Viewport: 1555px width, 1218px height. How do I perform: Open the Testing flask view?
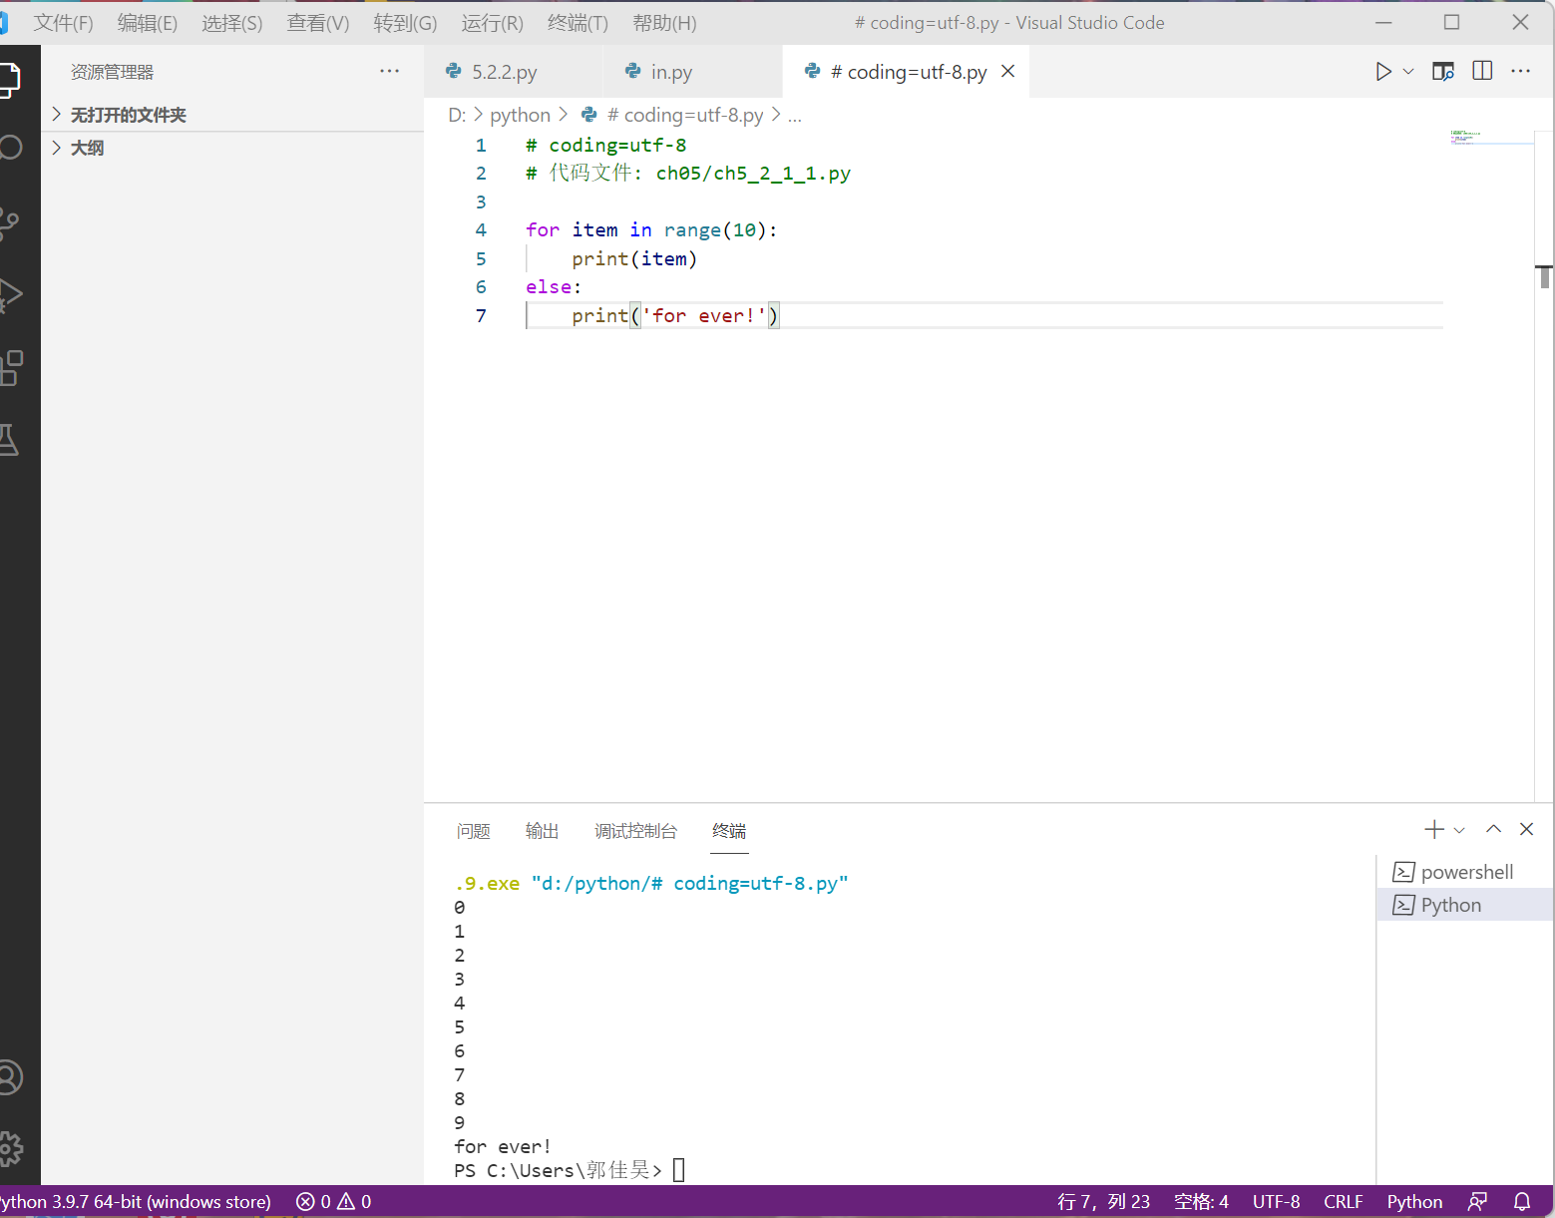(x=10, y=440)
